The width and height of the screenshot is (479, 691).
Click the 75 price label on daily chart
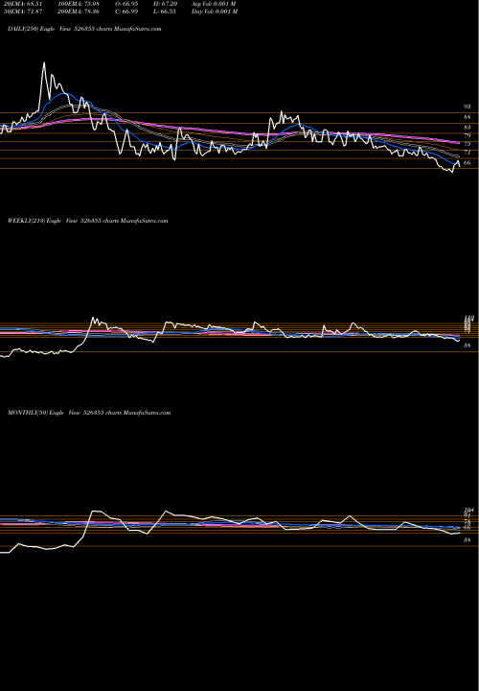point(468,144)
